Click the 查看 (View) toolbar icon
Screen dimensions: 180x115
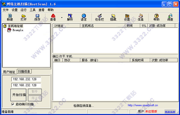click(x=53, y=16)
